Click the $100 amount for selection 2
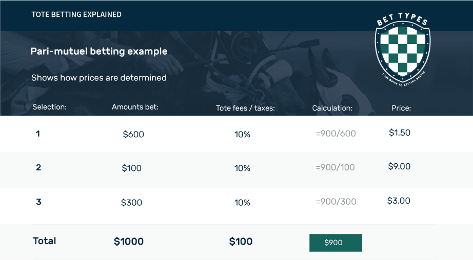 (x=131, y=168)
